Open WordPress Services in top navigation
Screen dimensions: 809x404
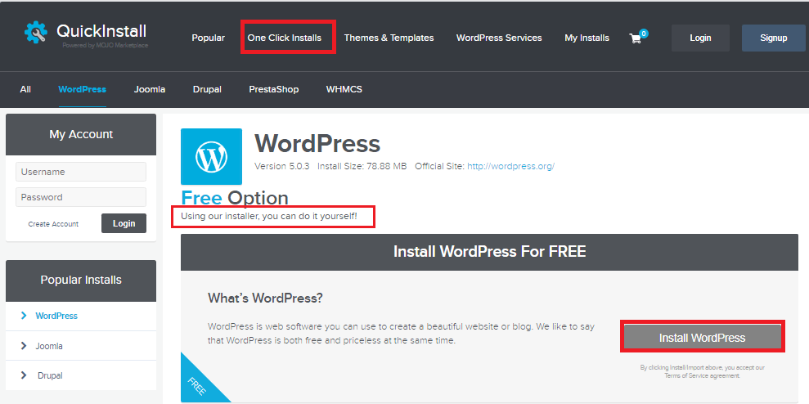click(x=499, y=38)
